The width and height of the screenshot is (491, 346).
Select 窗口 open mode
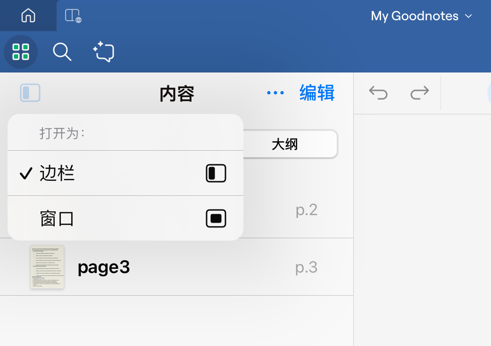(x=125, y=218)
